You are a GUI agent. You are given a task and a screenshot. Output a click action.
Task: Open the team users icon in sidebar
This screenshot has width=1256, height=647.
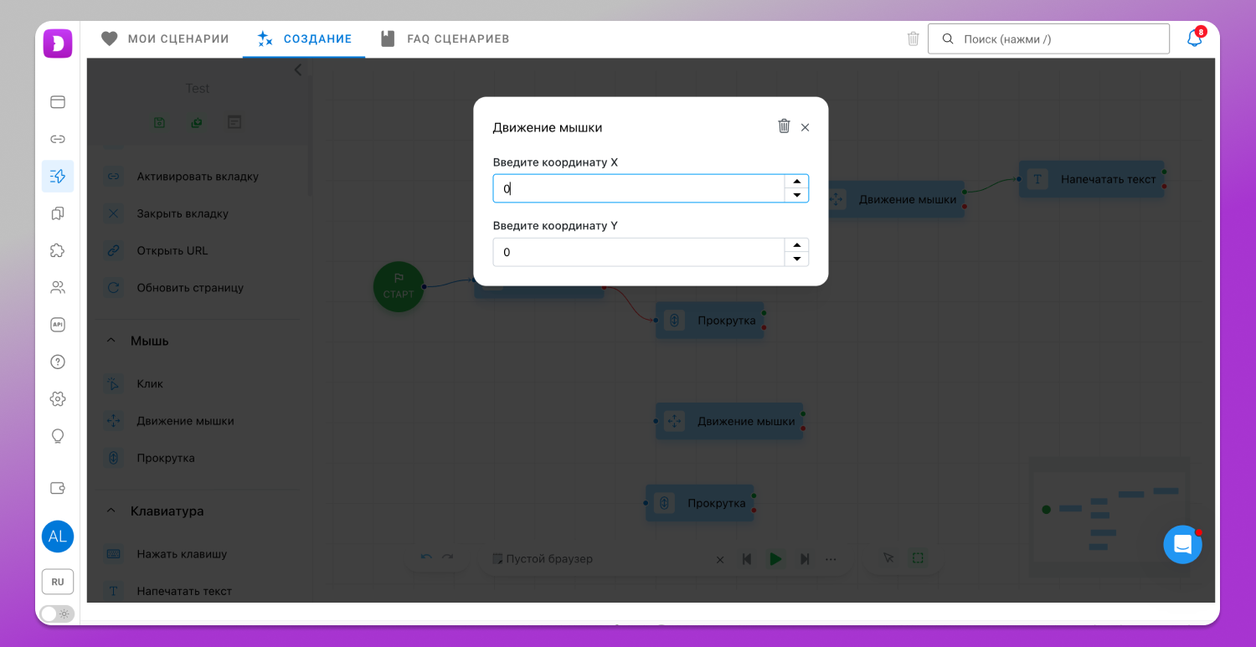[x=58, y=287]
